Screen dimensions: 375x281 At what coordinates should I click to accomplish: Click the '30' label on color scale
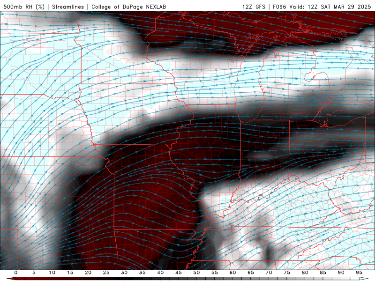(x=124, y=273)
